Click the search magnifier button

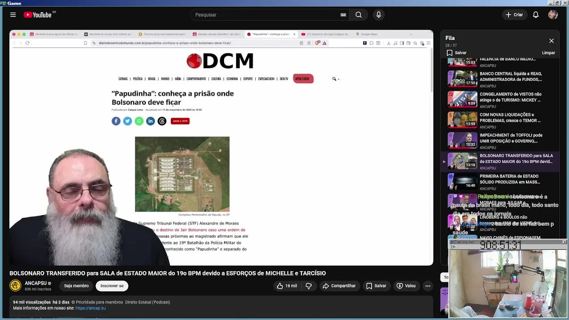click(x=358, y=15)
